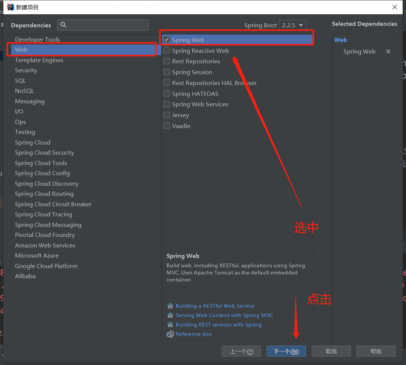Click the IntelliJ IDEA logo in title bar

coord(10,7)
